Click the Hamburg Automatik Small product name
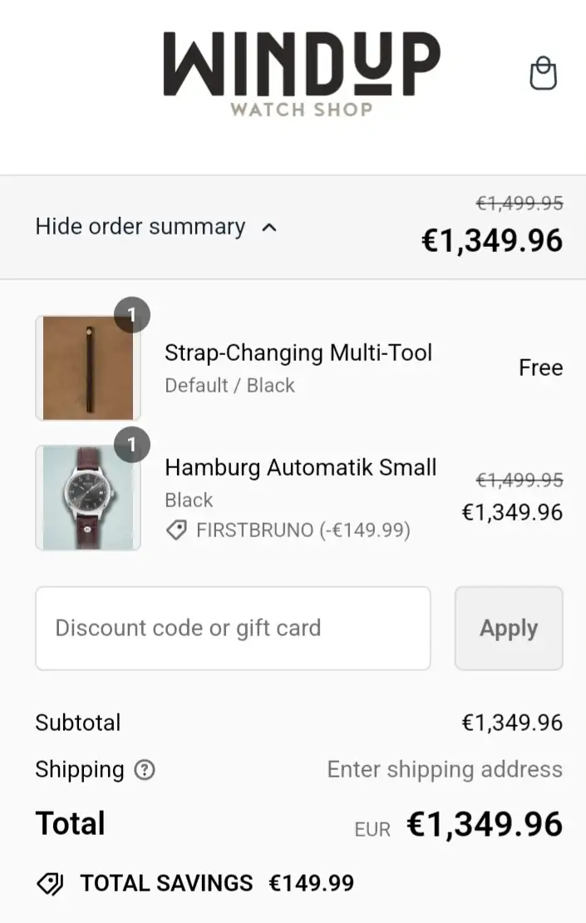 (x=300, y=467)
